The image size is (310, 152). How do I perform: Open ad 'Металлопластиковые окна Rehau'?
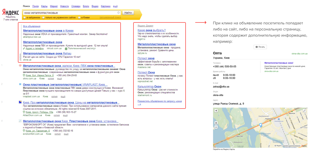tap(47, 53)
